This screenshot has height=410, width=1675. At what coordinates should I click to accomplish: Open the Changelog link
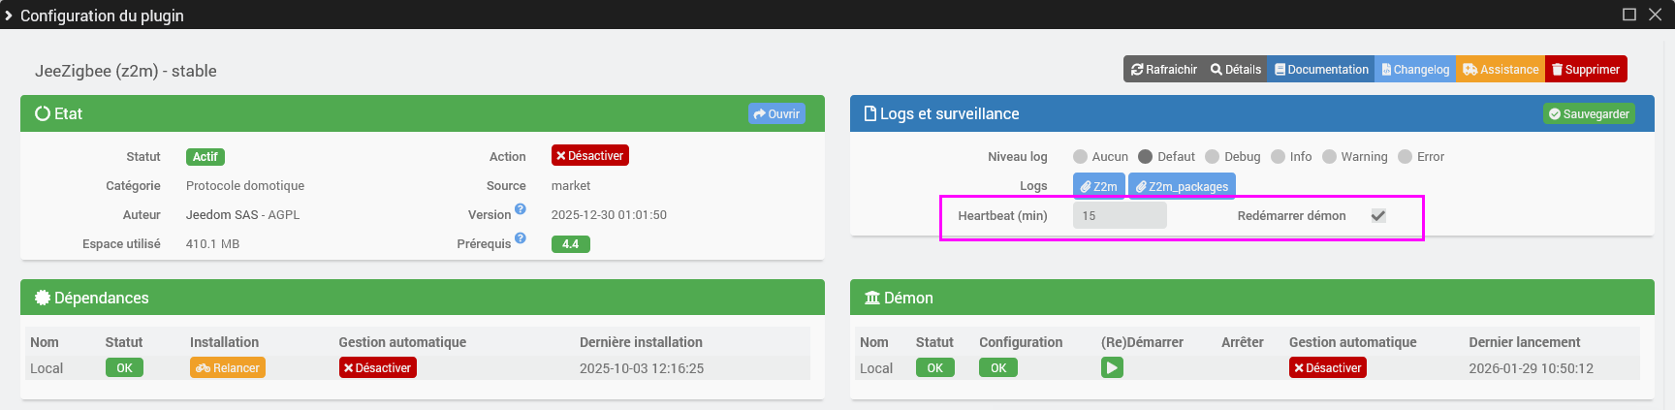pos(1415,69)
